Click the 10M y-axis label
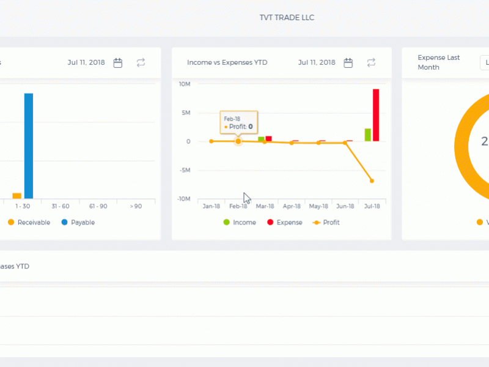 click(x=185, y=84)
